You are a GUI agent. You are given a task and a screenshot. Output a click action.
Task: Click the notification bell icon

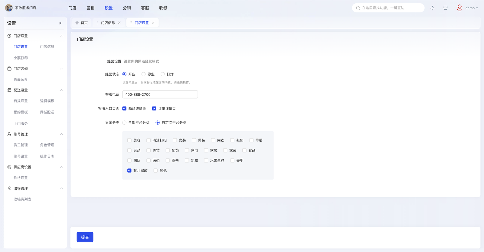(x=432, y=8)
